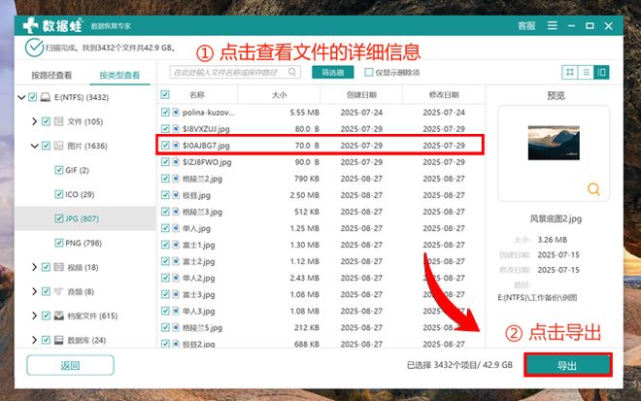The width and height of the screenshot is (641, 401).
Task: Click the 档案文件 (615) category icon
Action: point(59,316)
